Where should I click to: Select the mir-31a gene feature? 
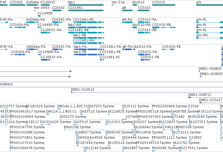[x=112, y=5]
